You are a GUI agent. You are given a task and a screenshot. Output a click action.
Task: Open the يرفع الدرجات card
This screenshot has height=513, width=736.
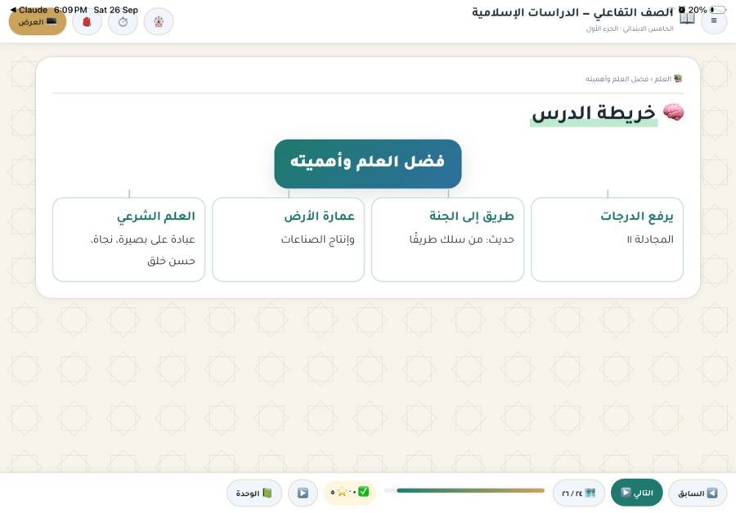pos(607,239)
